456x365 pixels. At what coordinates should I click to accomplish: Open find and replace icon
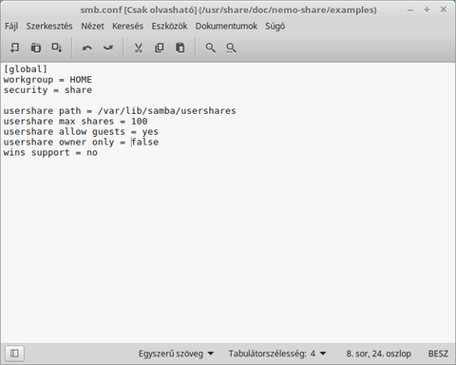[x=231, y=48]
